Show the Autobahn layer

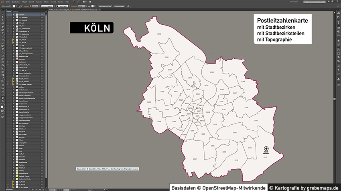8,87
